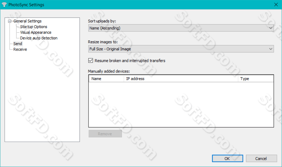The width and height of the screenshot is (282, 167).
Task: Open Visual Appearance settings page
Action: click(x=36, y=32)
